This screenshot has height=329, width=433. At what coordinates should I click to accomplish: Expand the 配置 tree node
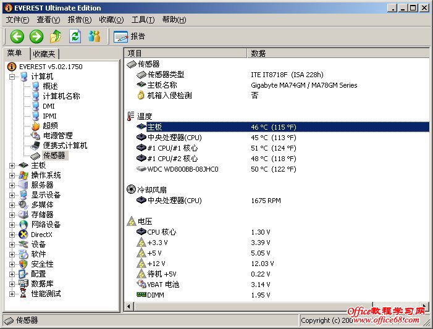pos(12,274)
